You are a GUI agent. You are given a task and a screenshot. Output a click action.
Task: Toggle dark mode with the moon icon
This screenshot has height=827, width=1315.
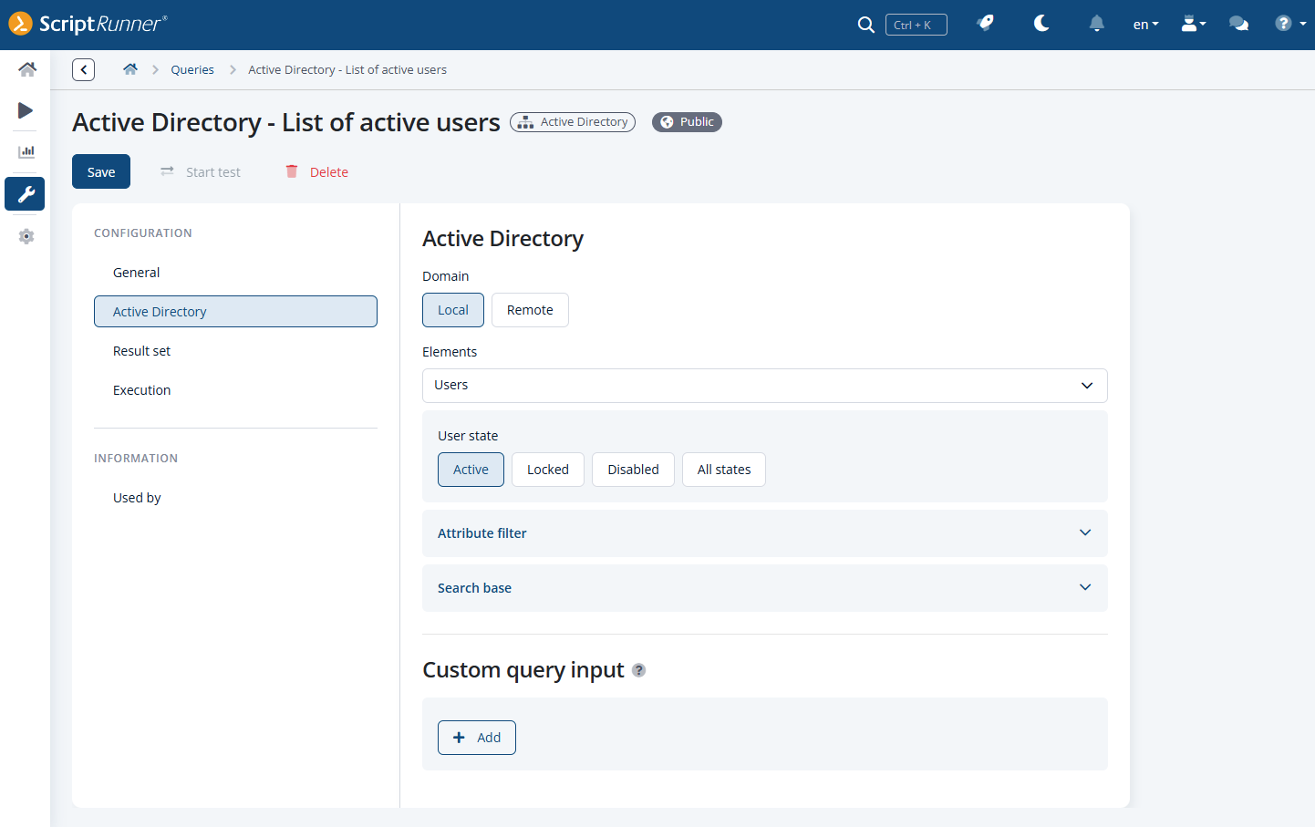(1041, 24)
